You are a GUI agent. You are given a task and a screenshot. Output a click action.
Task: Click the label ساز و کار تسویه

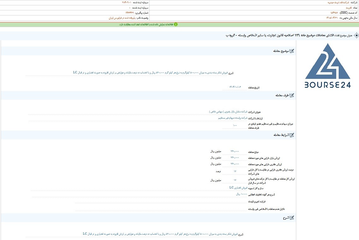256,188
